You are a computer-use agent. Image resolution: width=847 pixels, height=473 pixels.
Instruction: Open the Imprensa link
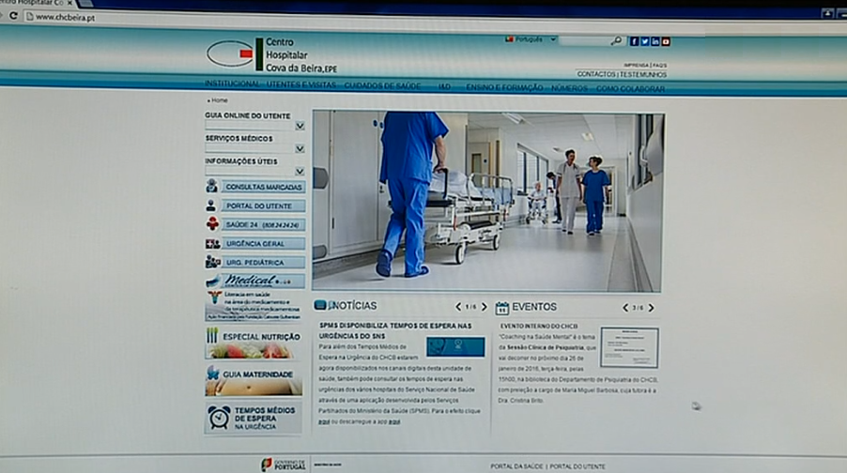(636, 66)
